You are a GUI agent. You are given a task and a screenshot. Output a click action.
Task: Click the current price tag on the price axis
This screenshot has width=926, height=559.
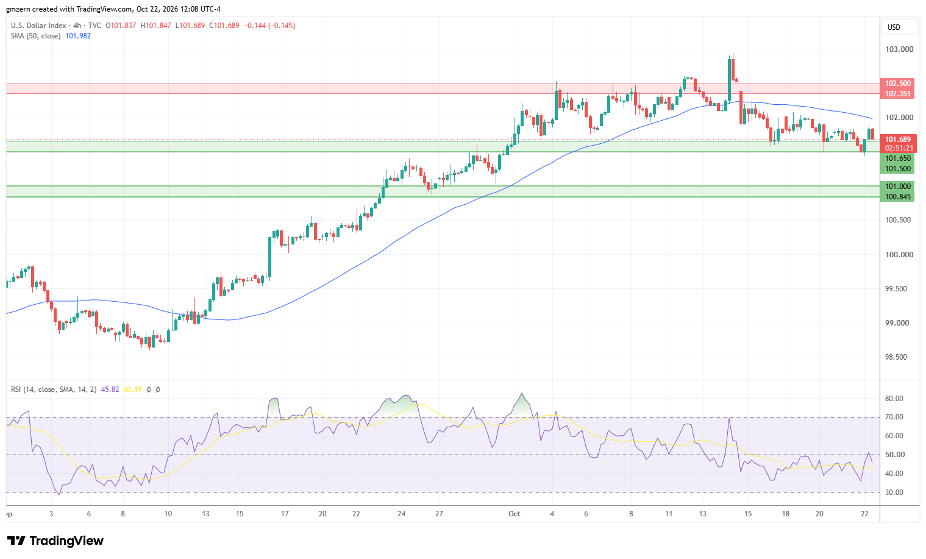click(x=898, y=140)
